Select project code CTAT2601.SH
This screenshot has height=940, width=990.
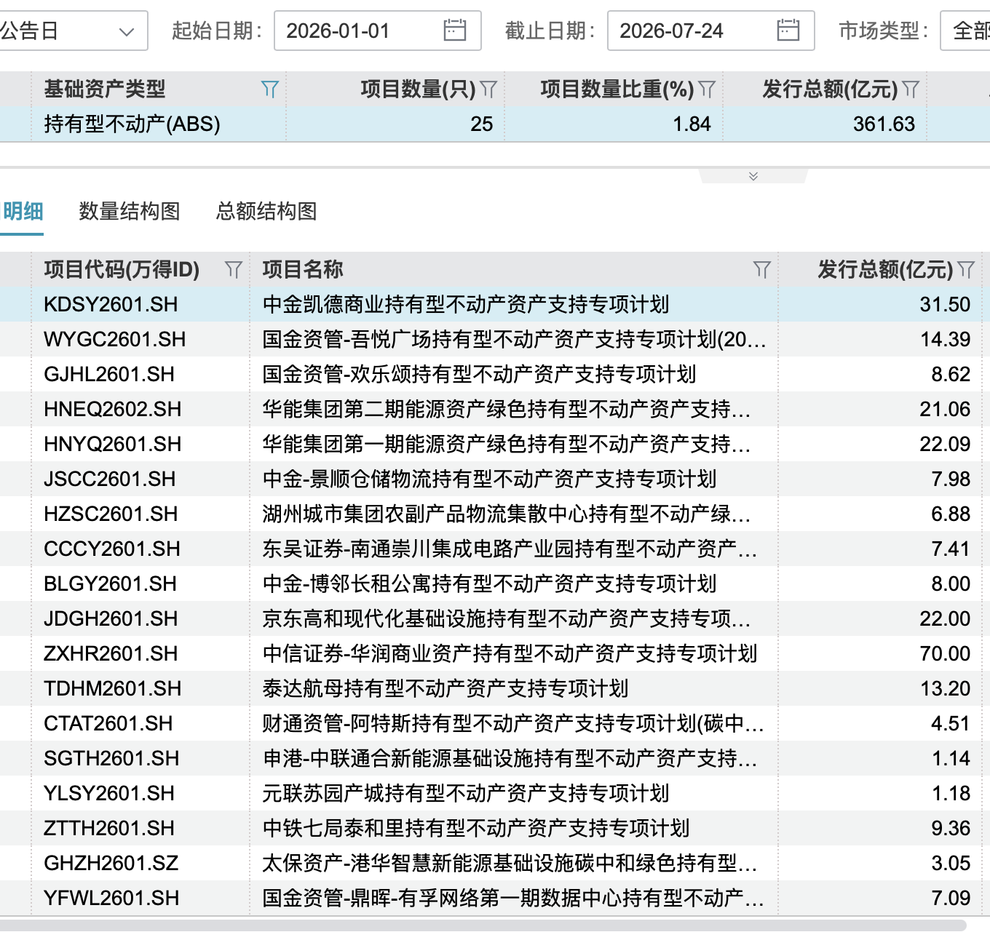pos(108,724)
